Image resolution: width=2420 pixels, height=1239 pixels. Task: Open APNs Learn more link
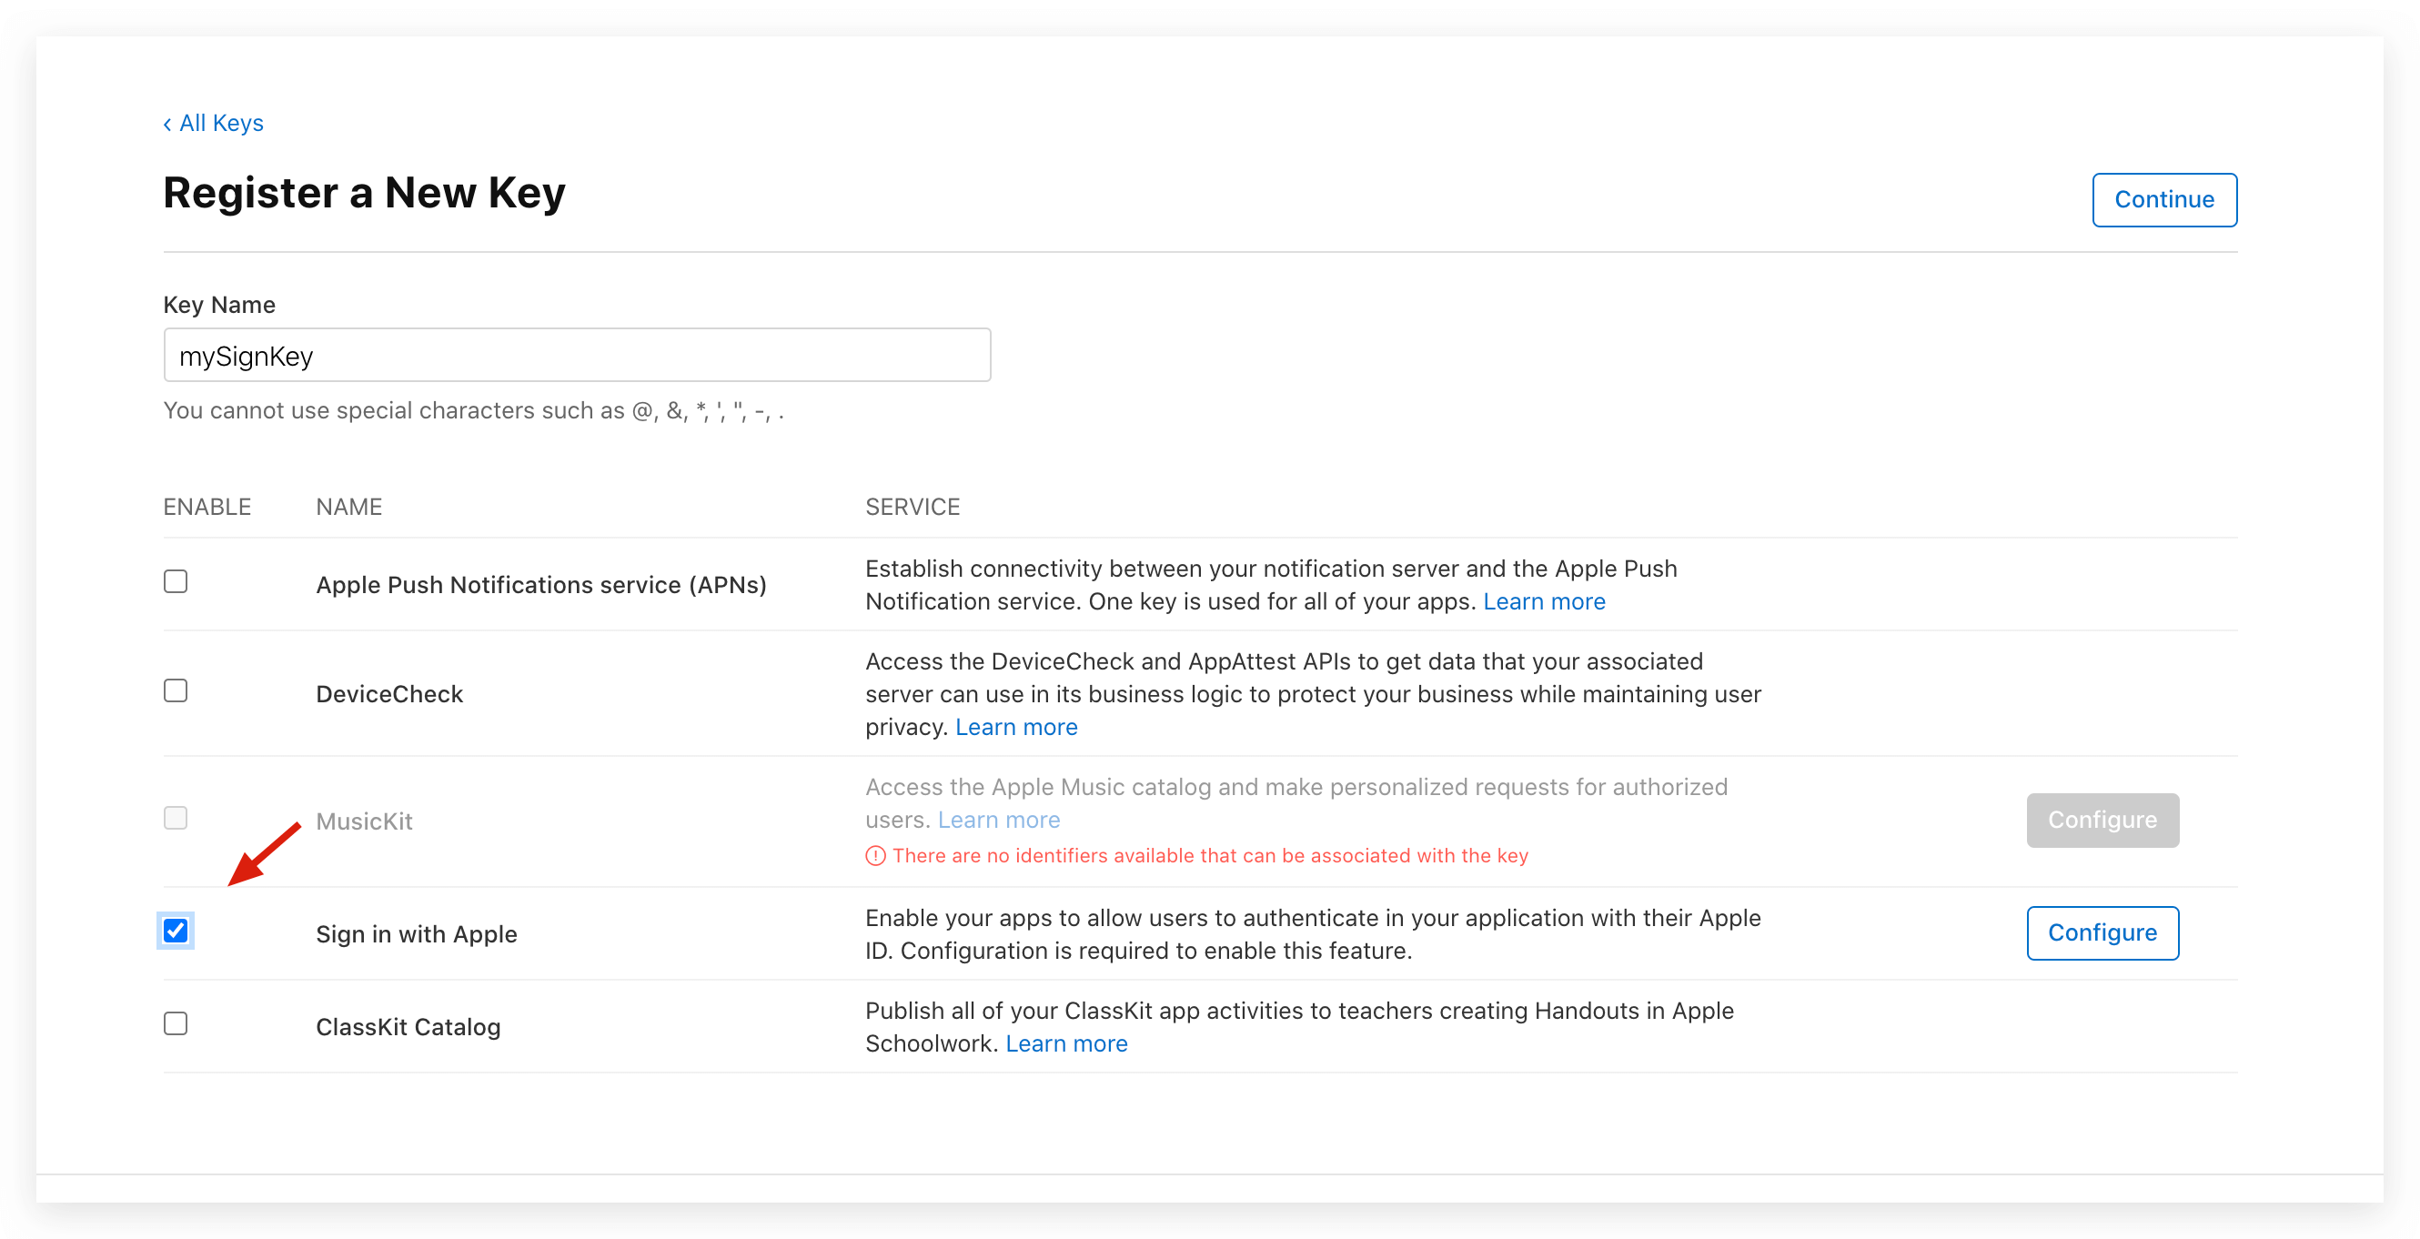(1544, 601)
